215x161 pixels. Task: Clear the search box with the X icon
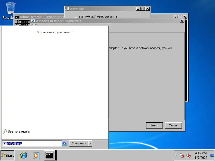(64, 143)
